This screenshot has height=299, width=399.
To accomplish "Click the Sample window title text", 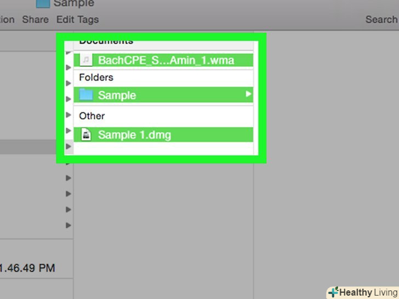I will tap(73, 4).
